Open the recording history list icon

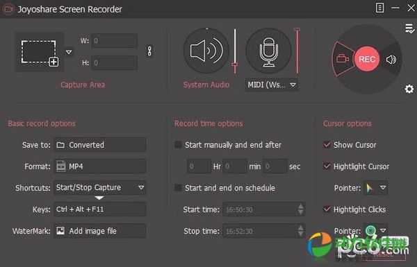click(x=409, y=28)
